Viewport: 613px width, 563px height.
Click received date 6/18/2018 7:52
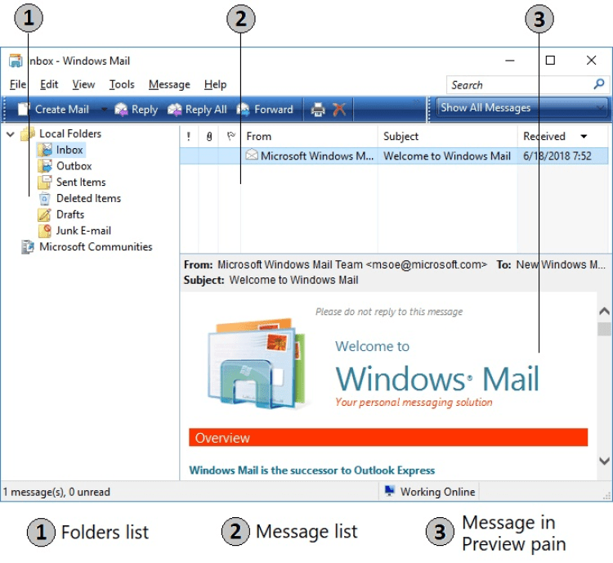coord(557,155)
